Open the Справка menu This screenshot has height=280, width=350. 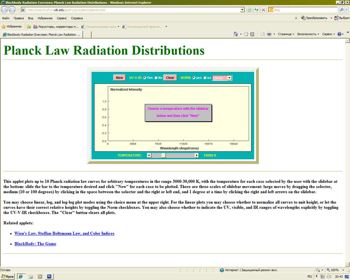[x=77, y=18]
